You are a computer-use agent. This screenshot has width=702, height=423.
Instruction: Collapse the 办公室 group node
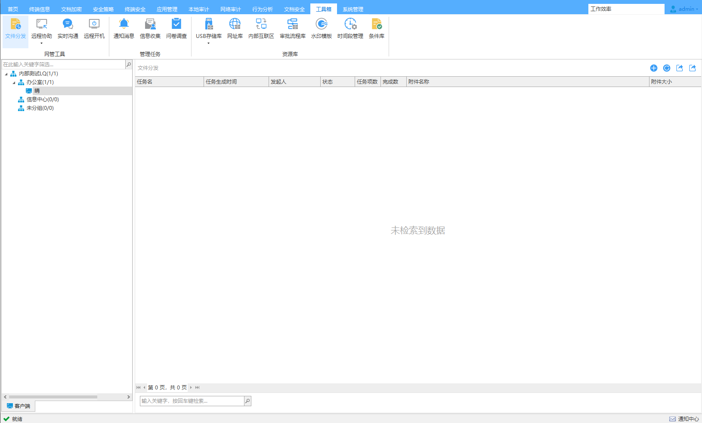pyautogui.click(x=14, y=83)
